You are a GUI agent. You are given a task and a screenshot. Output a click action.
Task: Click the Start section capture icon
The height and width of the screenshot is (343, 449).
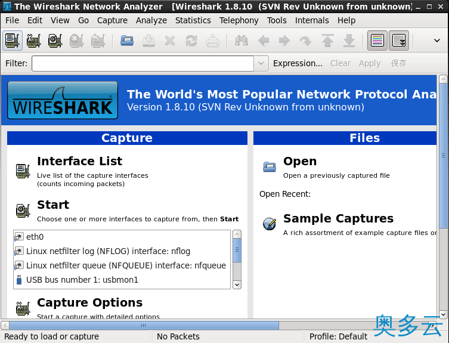[23, 211]
